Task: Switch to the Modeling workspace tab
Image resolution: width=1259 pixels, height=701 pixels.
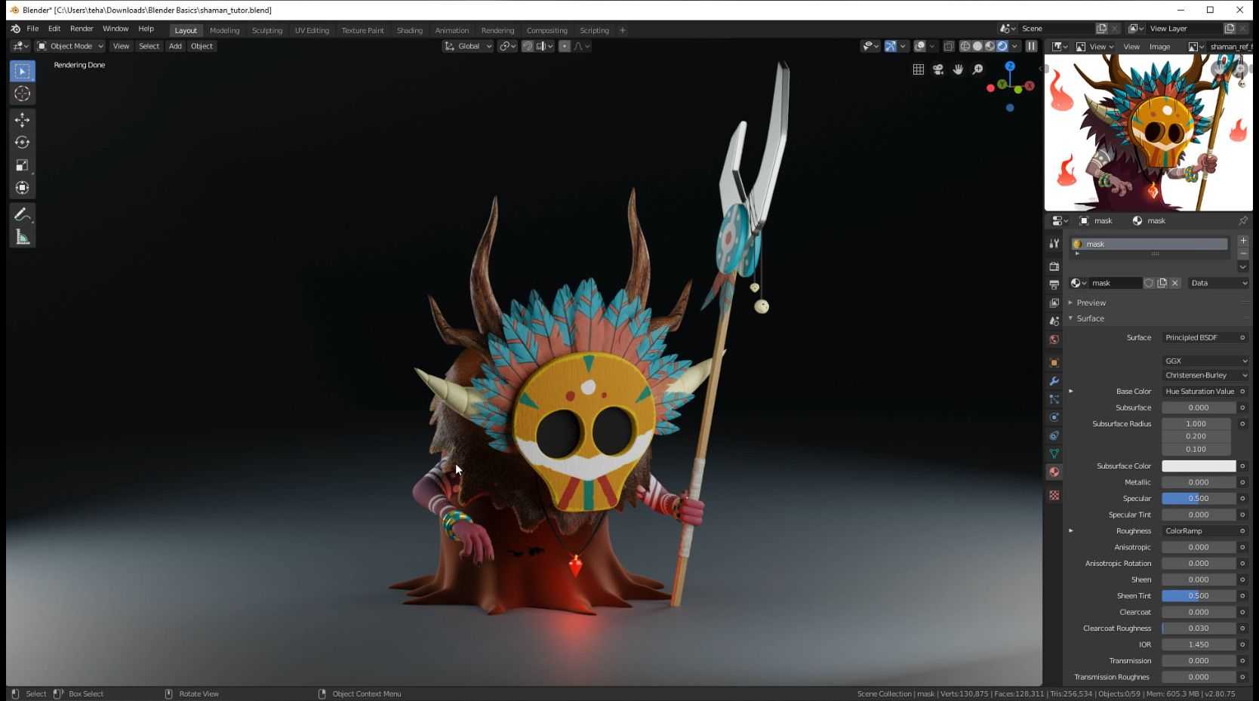Action: coord(224,30)
